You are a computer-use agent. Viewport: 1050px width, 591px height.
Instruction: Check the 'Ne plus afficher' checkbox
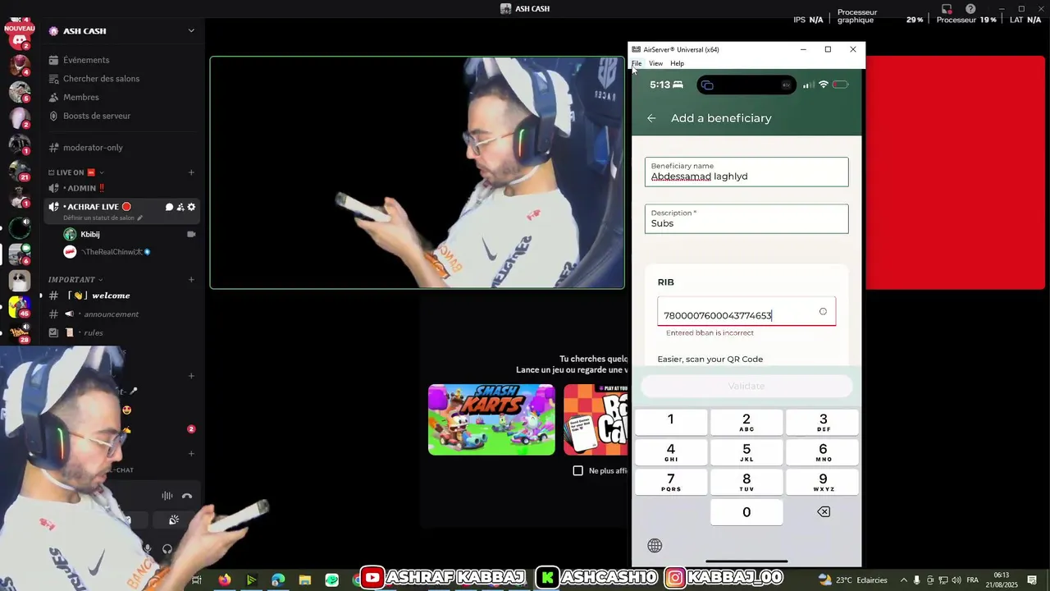click(577, 470)
